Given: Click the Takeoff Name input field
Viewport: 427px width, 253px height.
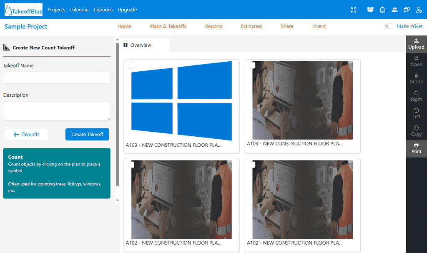Looking at the screenshot, I should [x=57, y=78].
